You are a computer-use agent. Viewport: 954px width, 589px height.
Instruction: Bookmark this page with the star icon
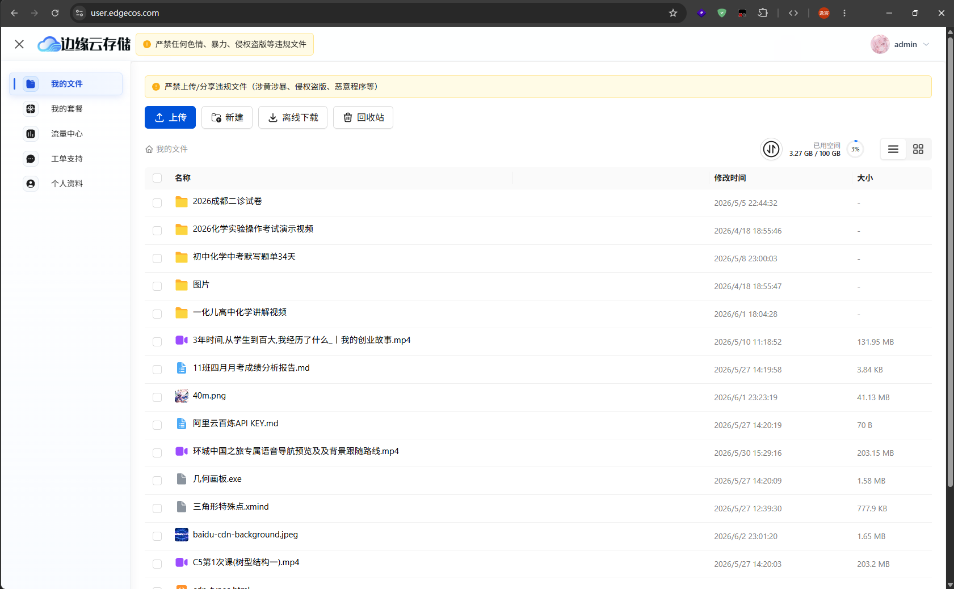(x=673, y=13)
